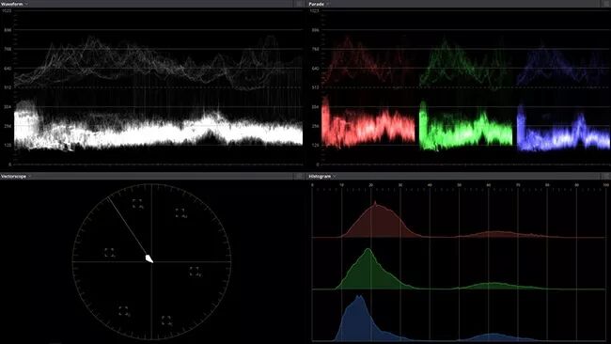
Task: Click the white trace at vectorscope center
Action: pos(149,258)
